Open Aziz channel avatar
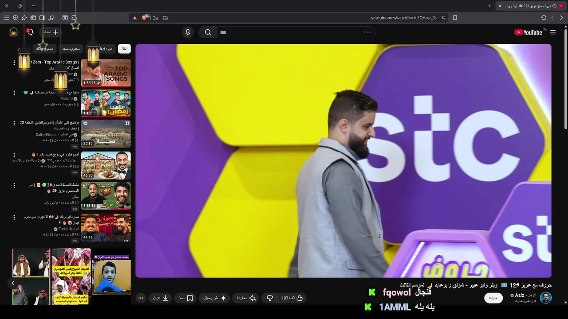 [546, 298]
